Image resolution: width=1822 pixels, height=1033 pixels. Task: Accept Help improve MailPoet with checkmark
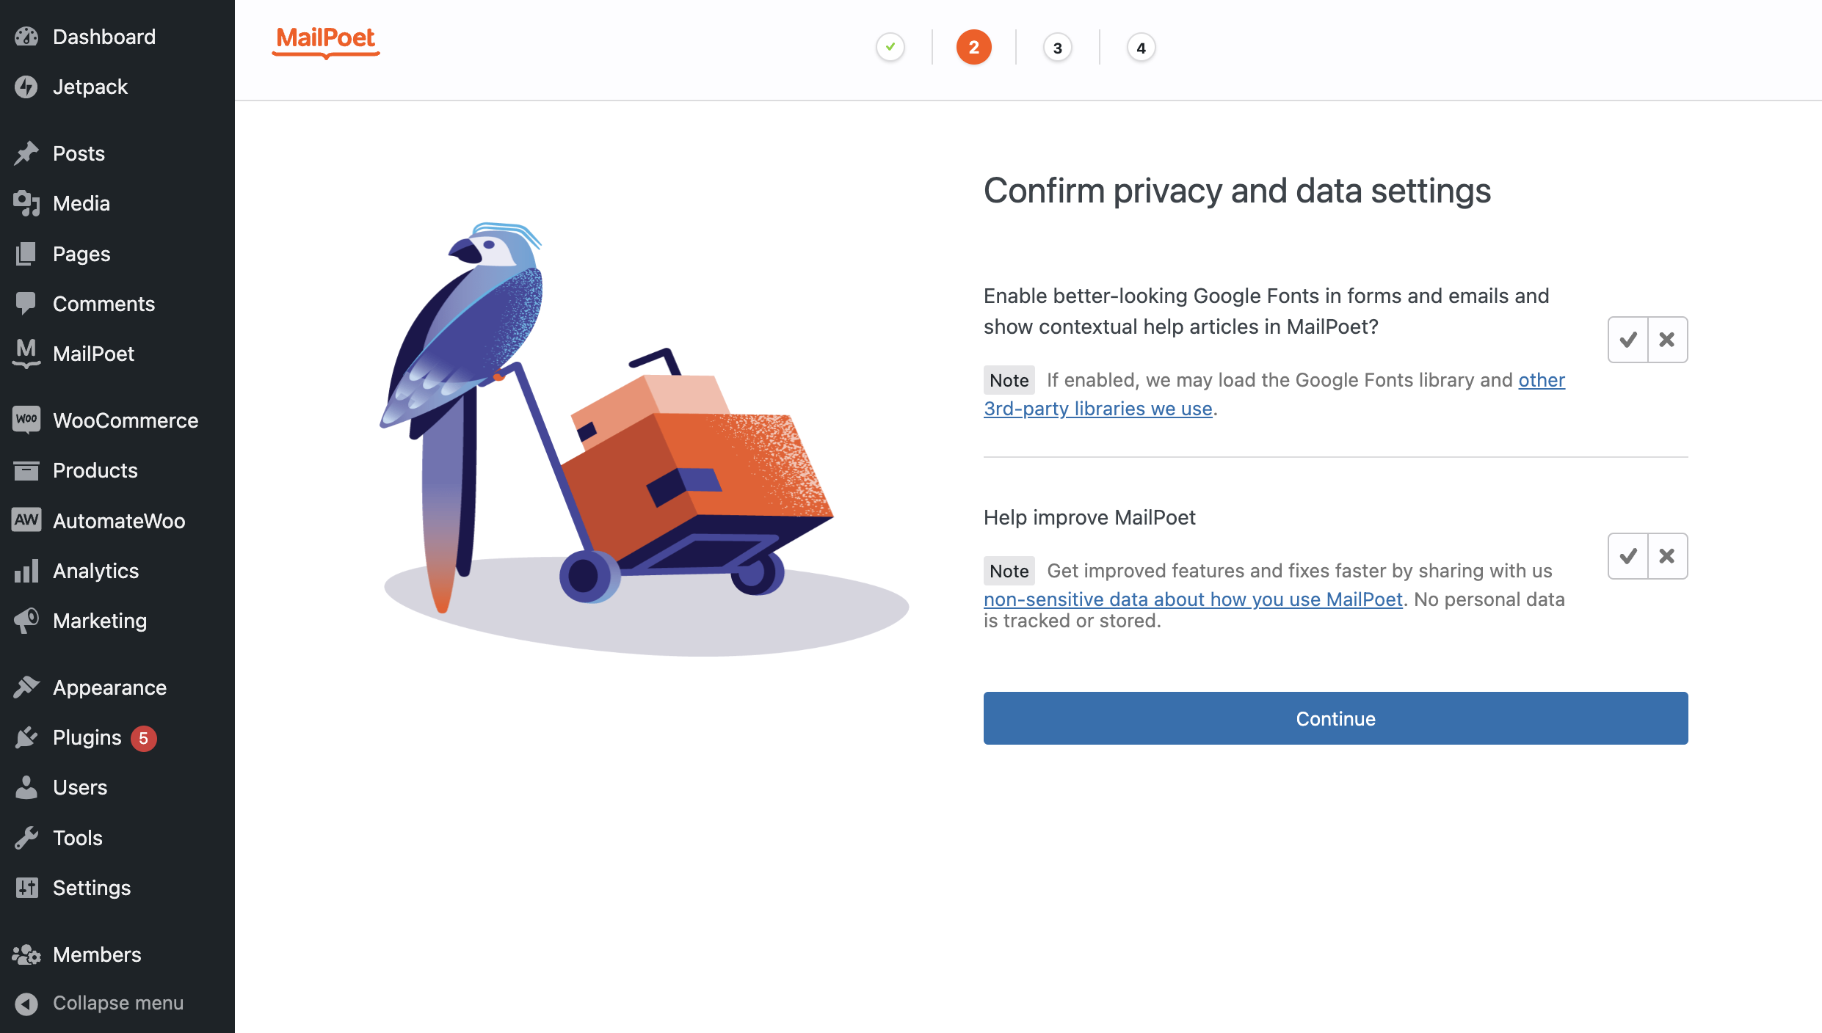1628,556
